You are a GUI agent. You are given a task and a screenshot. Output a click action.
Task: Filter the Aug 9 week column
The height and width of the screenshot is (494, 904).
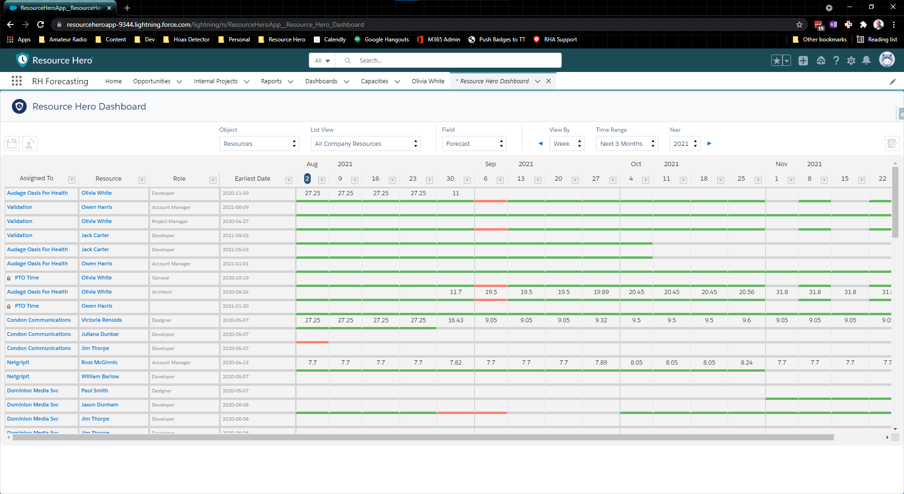pos(355,180)
